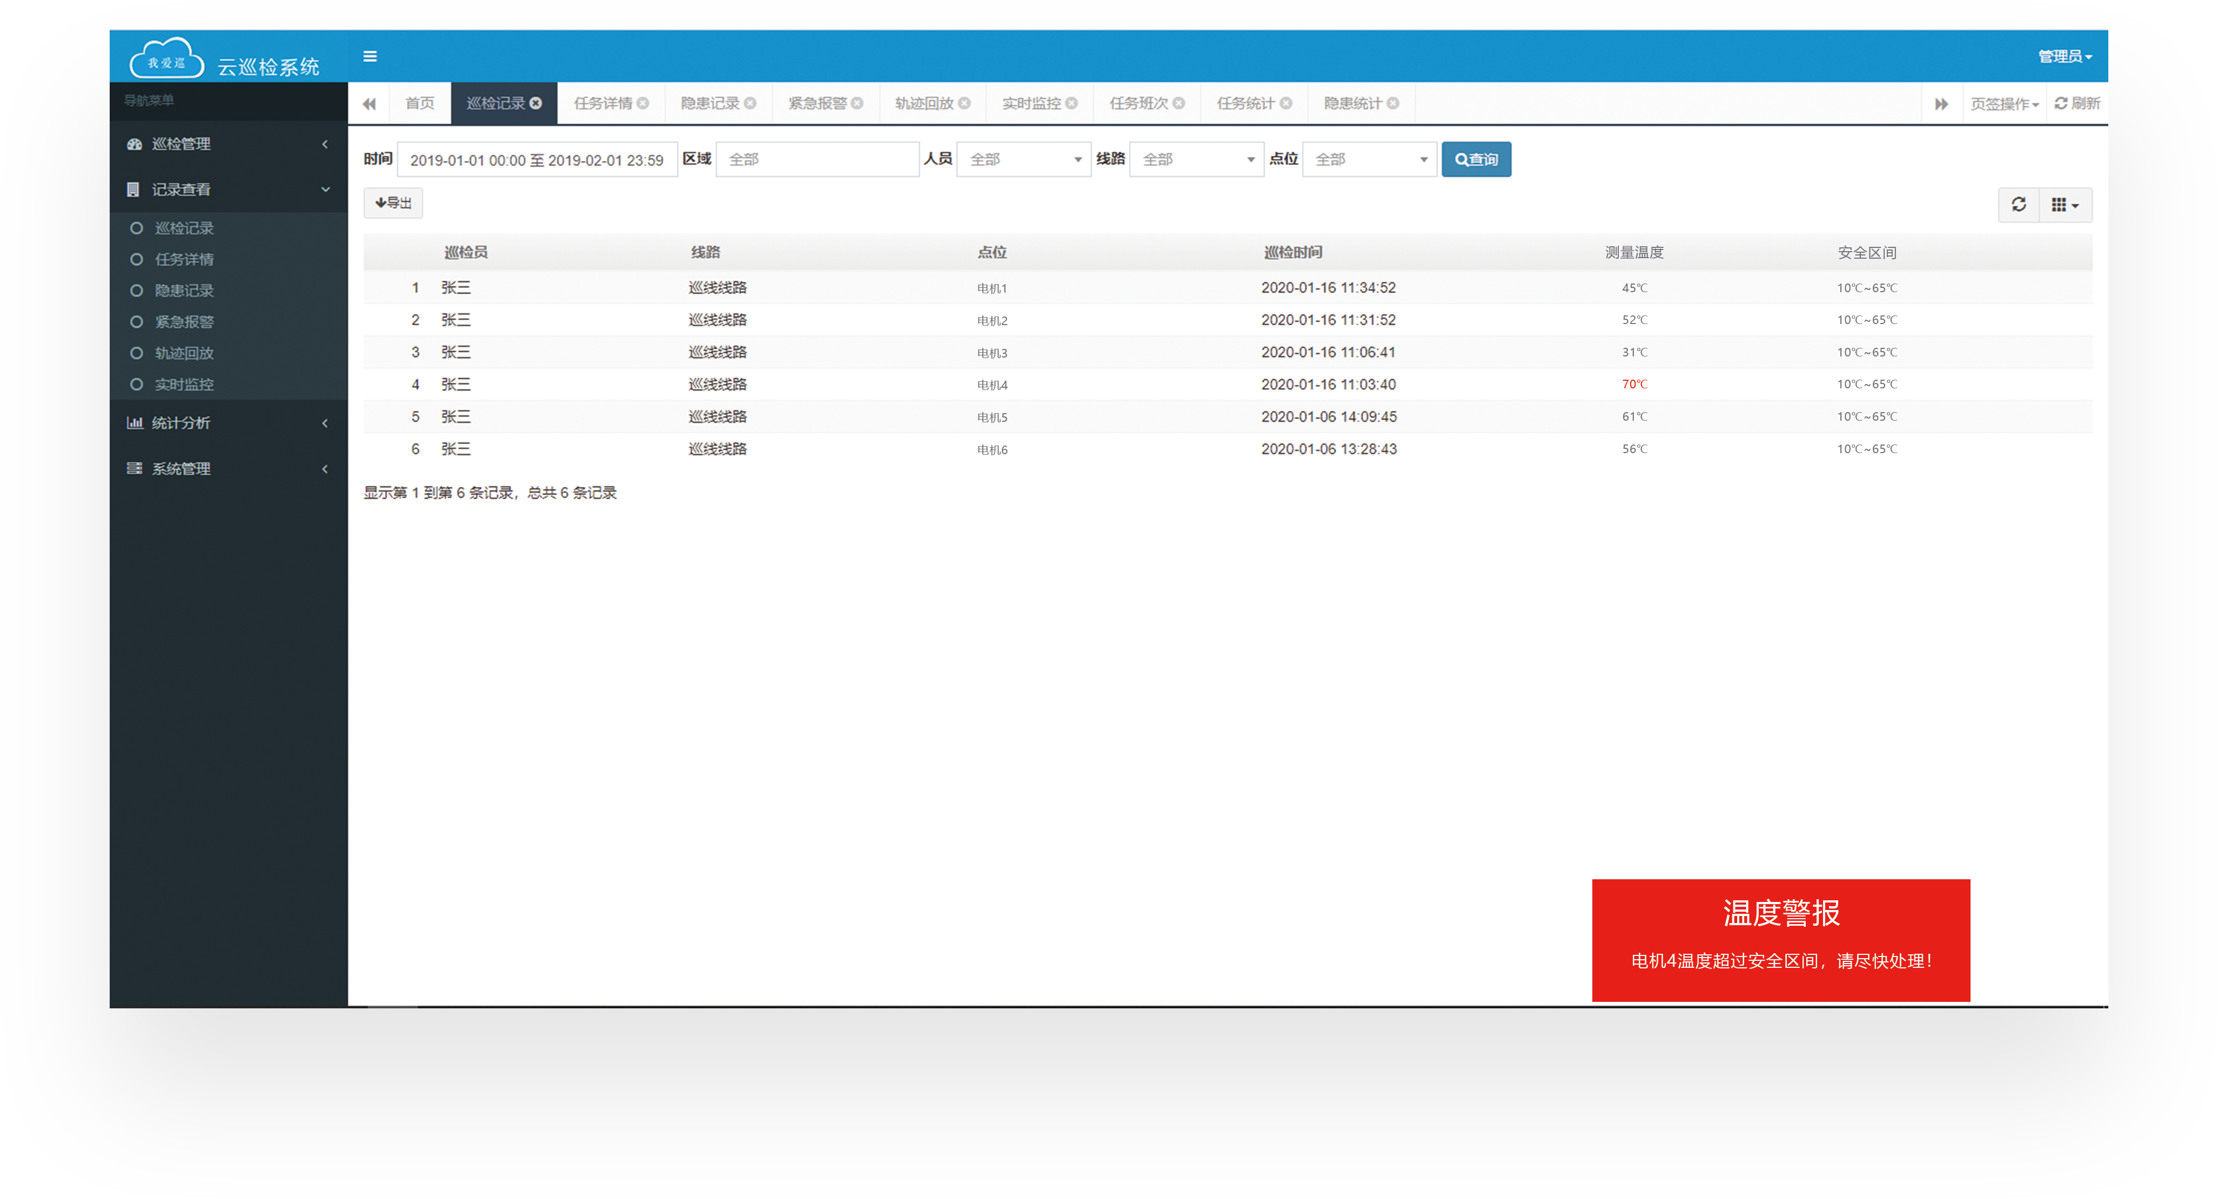Open the 线路 dropdown

click(1196, 159)
